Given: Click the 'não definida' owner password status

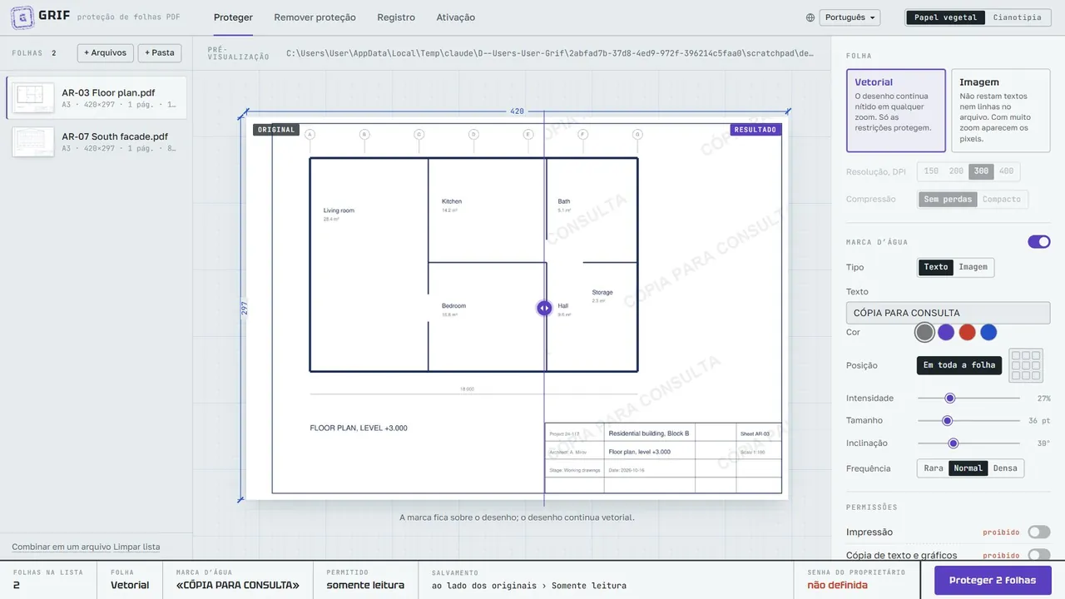Looking at the screenshot, I should pyautogui.click(x=837, y=585).
